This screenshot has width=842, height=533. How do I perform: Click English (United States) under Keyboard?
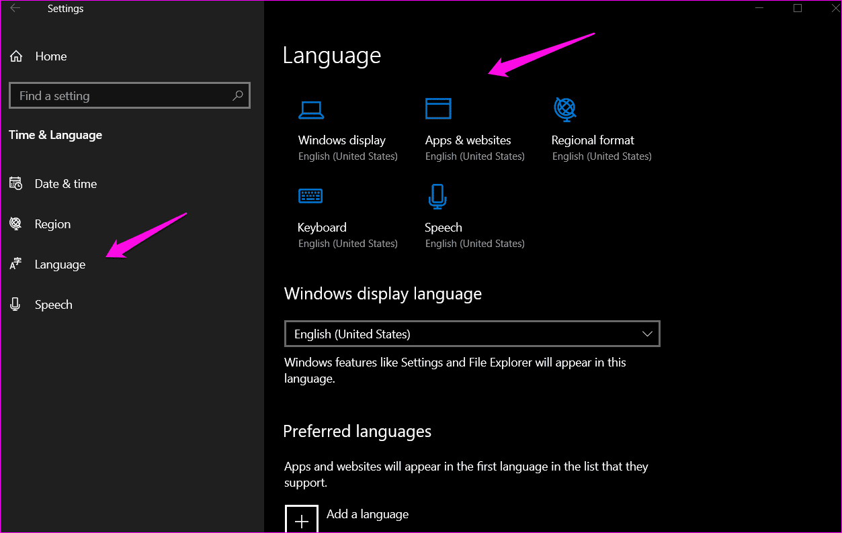pos(348,244)
